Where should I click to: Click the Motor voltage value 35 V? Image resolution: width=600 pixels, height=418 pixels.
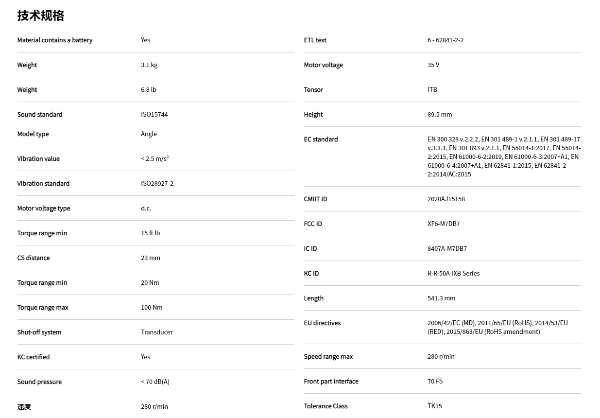pos(433,65)
